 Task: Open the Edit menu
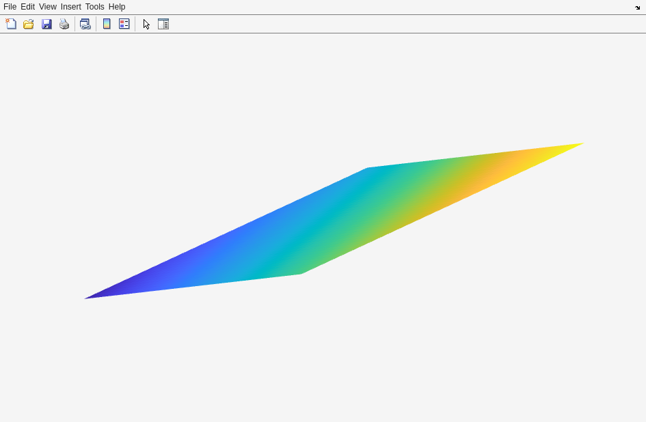[x=27, y=7]
